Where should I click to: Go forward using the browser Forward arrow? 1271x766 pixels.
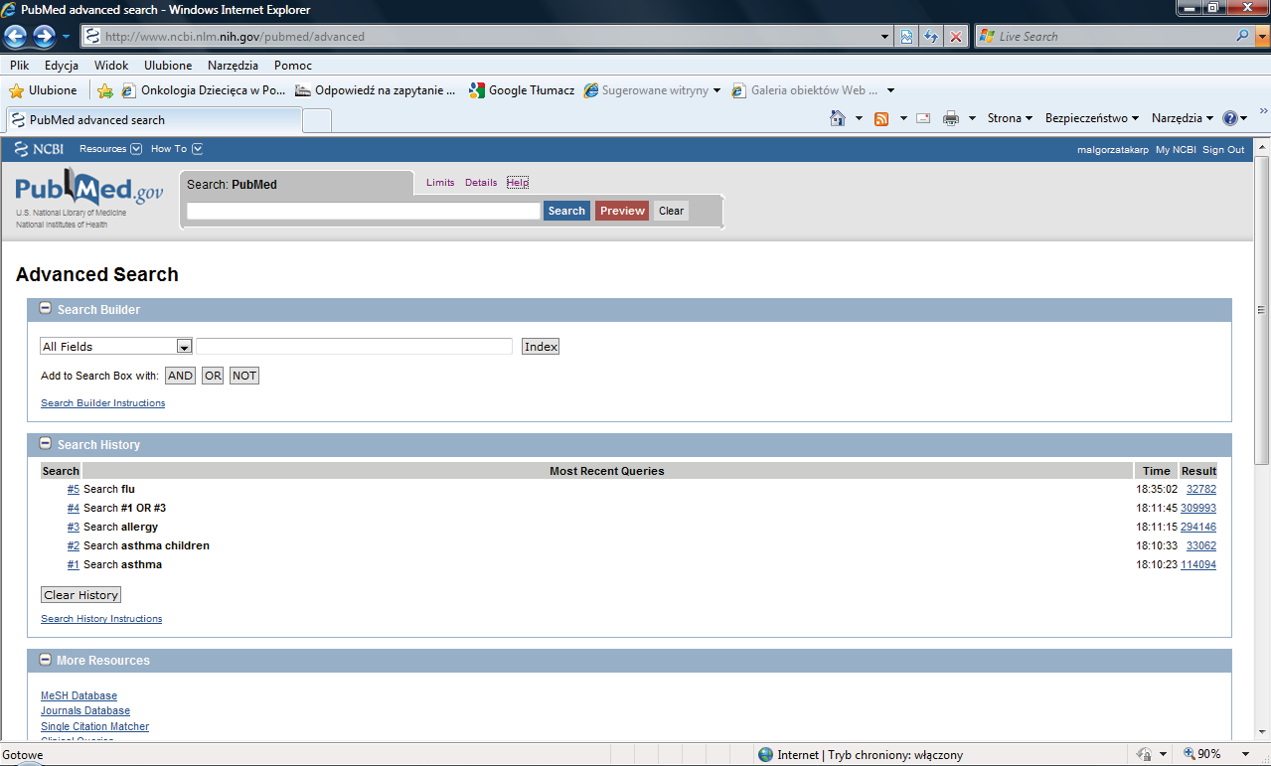tap(44, 37)
